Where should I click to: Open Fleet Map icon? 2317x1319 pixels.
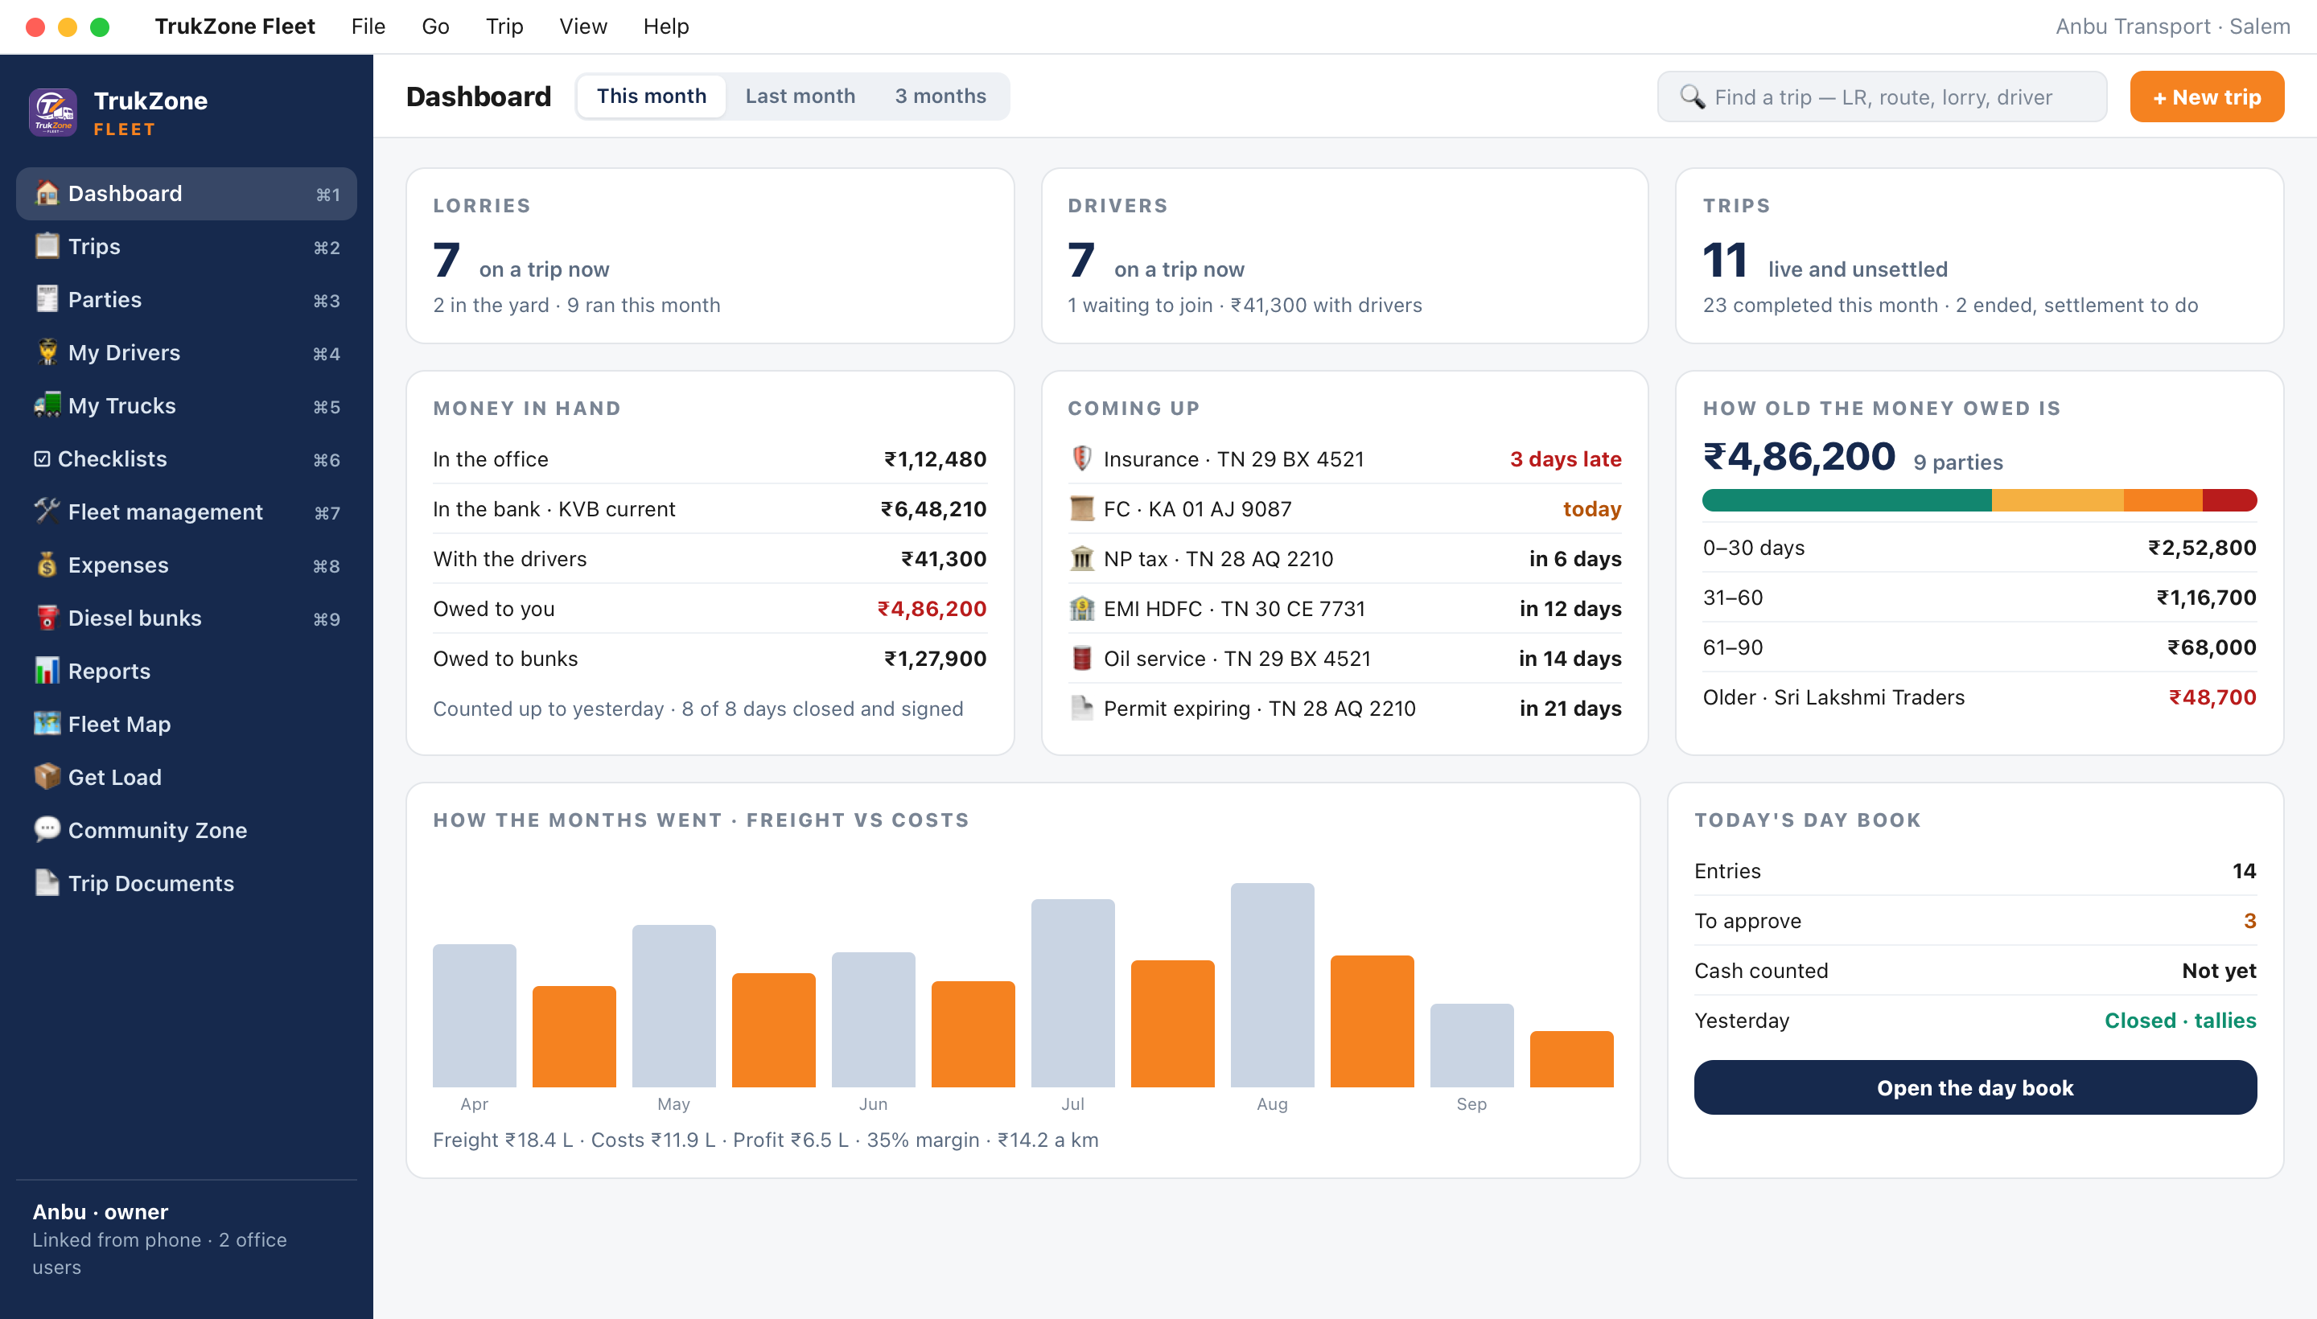pyautogui.click(x=46, y=724)
